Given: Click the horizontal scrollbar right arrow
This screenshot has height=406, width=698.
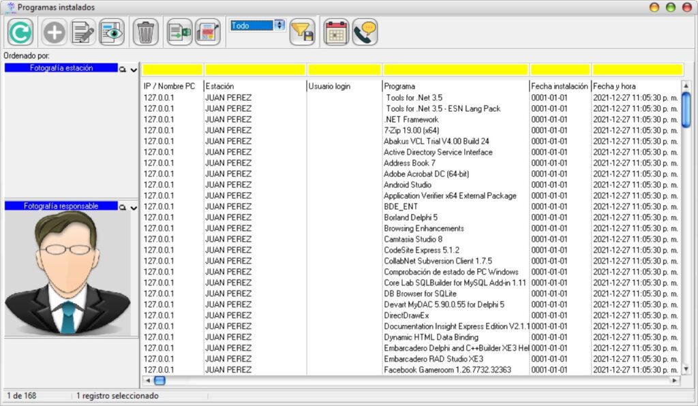Looking at the screenshot, I should point(675,381).
